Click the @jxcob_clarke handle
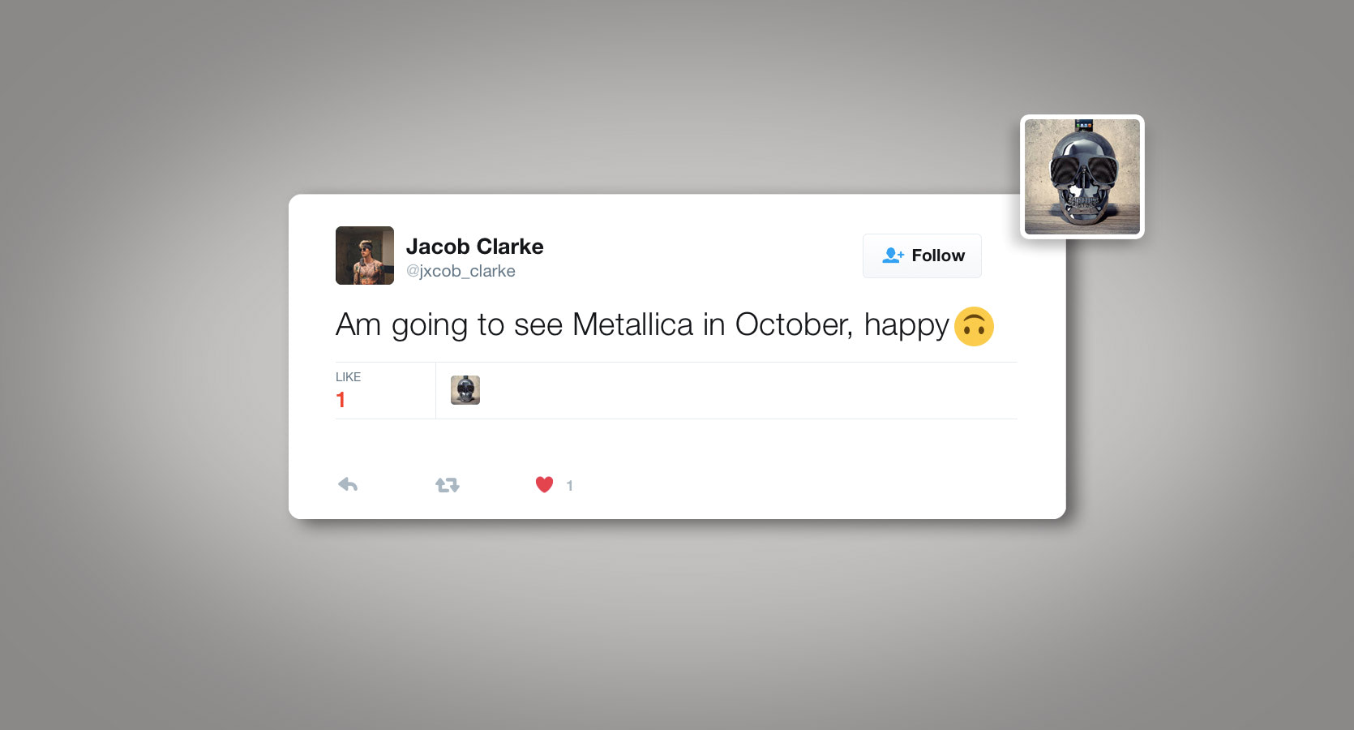 pyautogui.click(x=461, y=271)
